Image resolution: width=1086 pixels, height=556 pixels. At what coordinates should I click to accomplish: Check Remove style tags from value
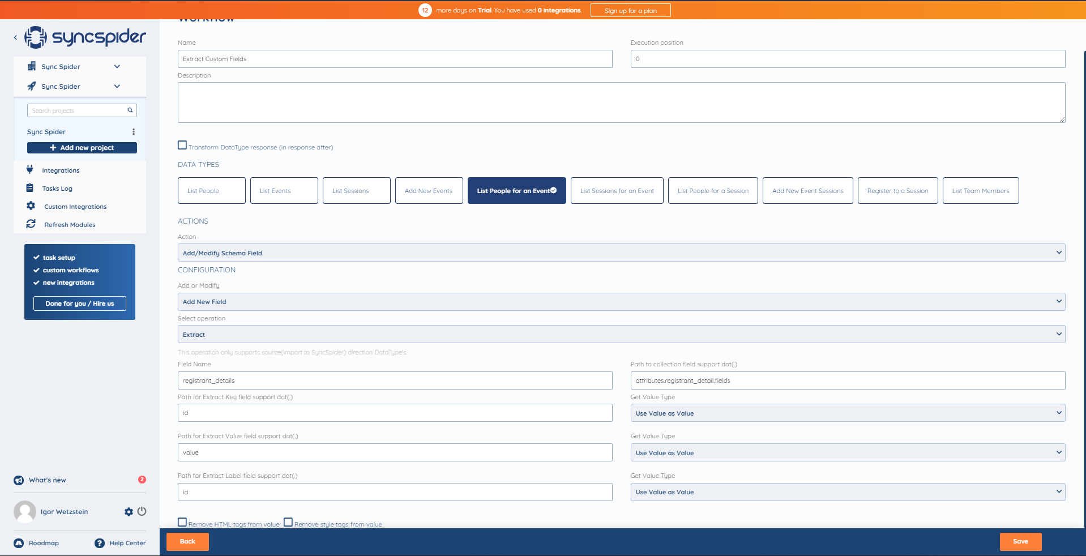coord(288,523)
